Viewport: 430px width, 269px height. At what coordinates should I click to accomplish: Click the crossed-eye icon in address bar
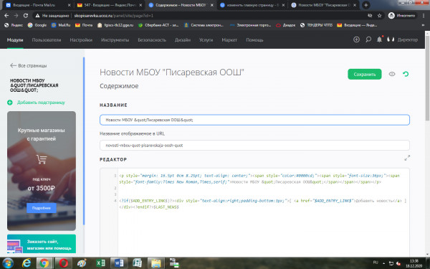tap(370, 16)
